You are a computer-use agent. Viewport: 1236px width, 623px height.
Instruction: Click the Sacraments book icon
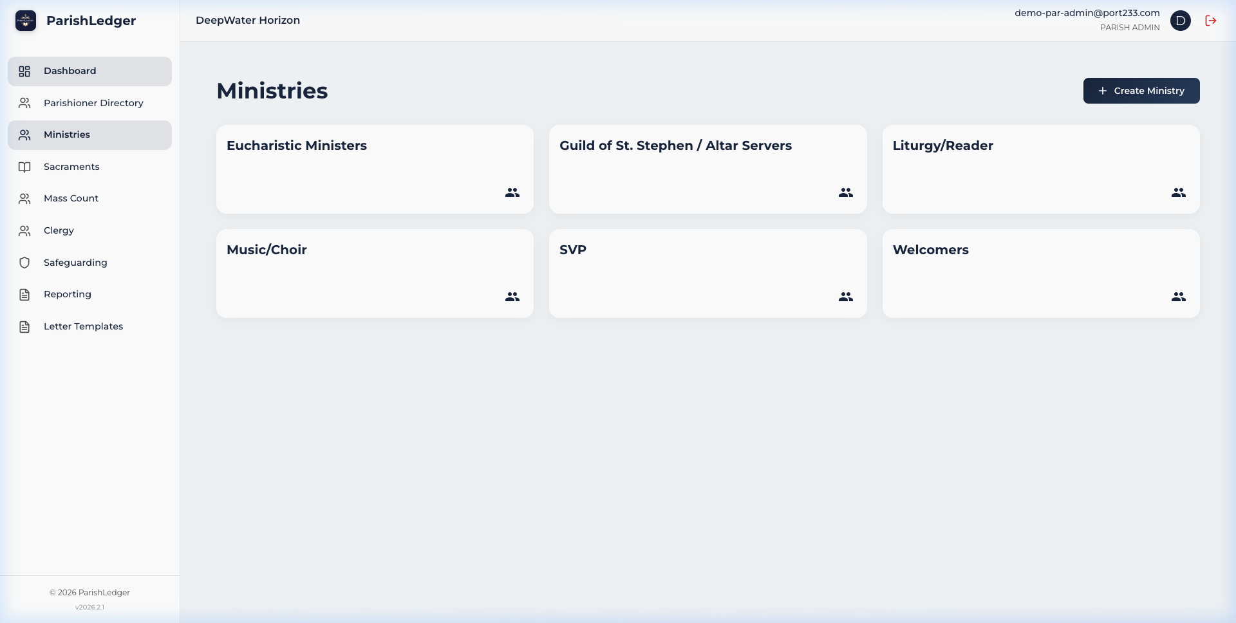coord(24,167)
